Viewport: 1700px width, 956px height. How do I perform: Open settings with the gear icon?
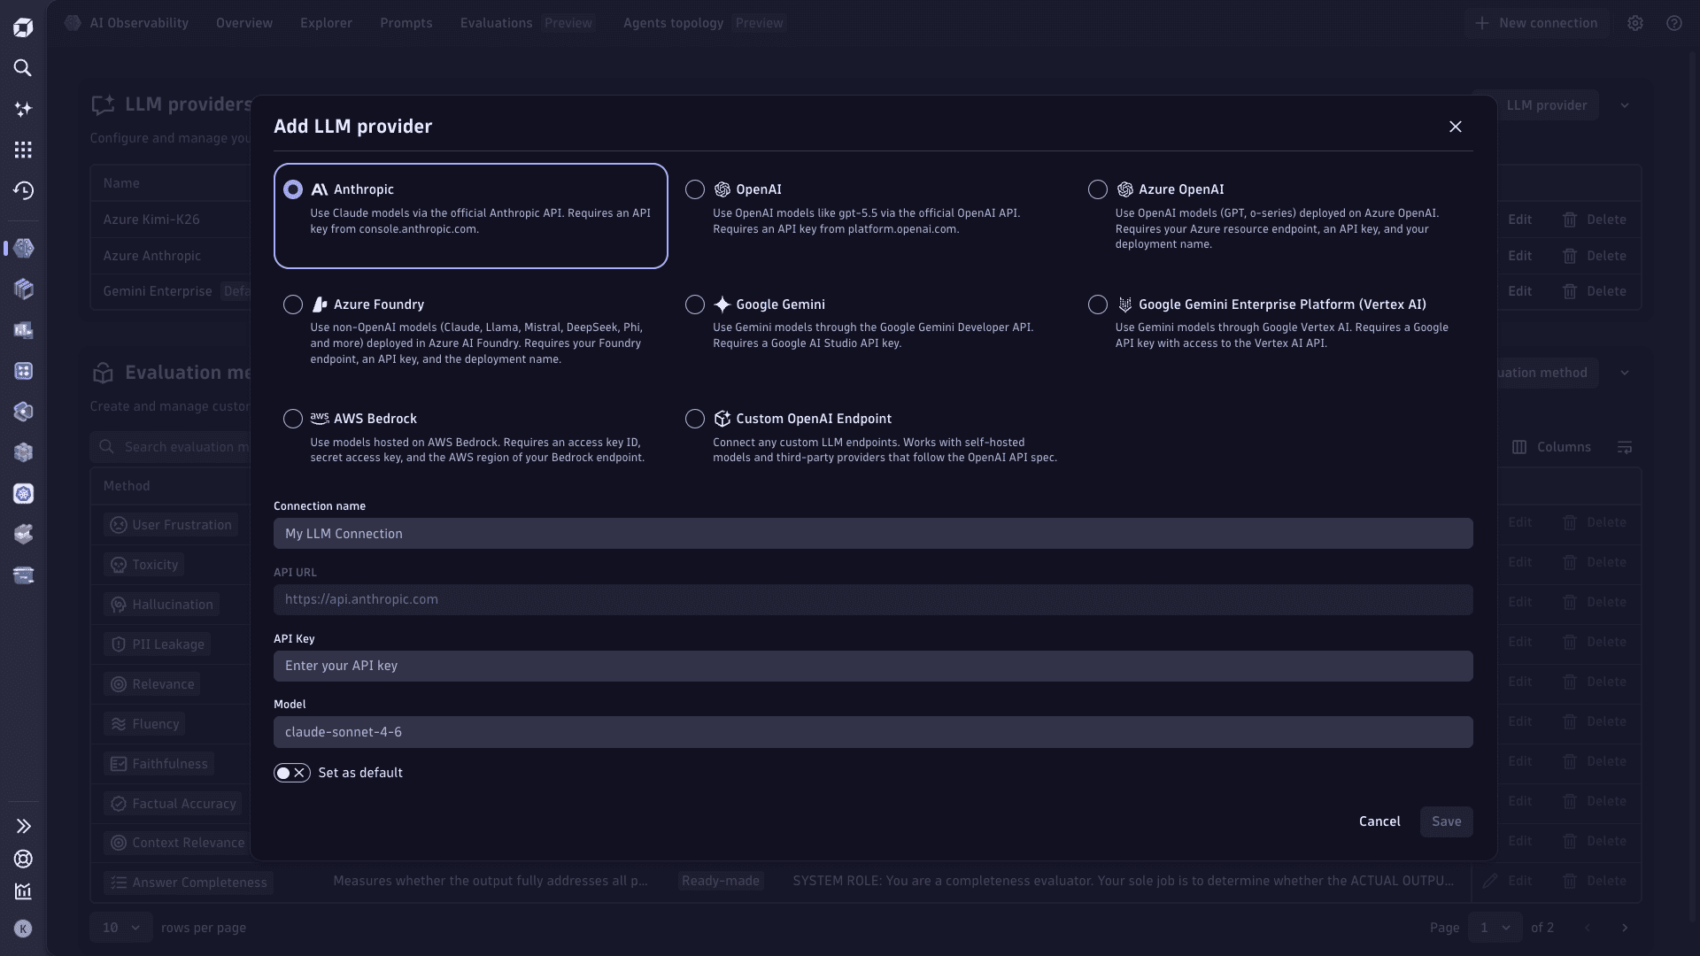1635,23
